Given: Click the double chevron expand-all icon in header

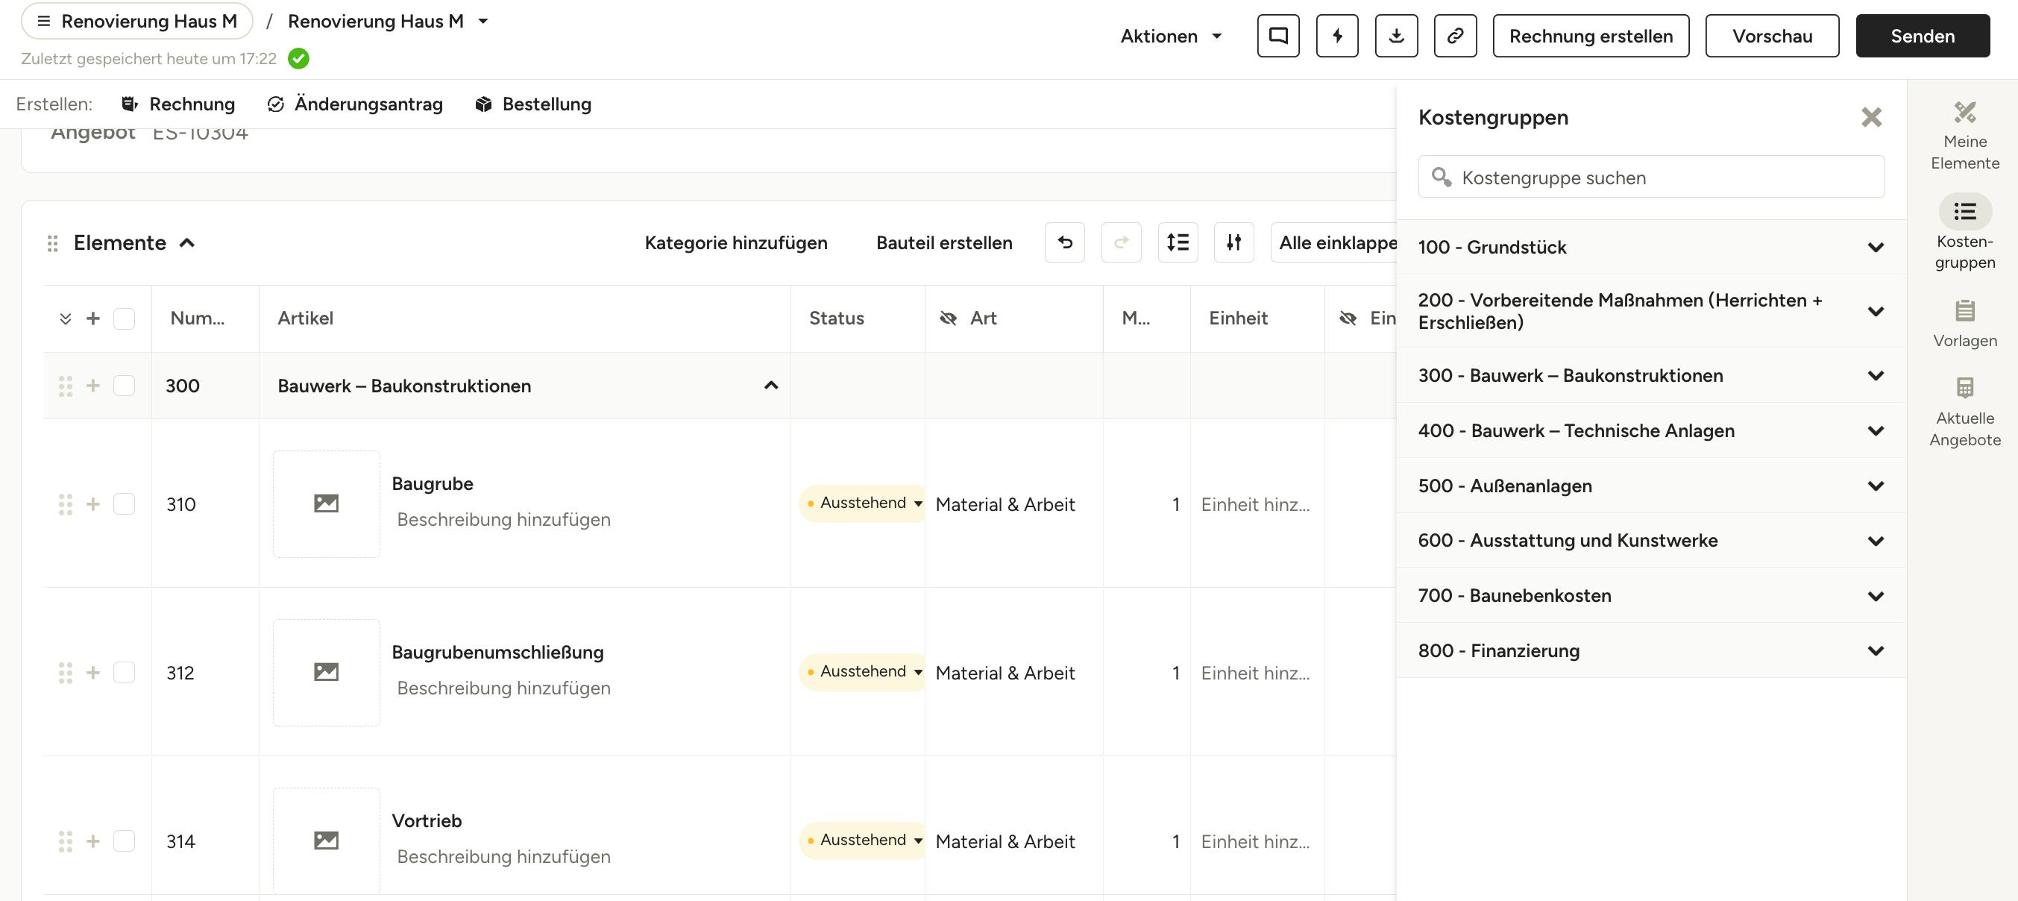Looking at the screenshot, I should pyautogui.click(x=66, y=319).
